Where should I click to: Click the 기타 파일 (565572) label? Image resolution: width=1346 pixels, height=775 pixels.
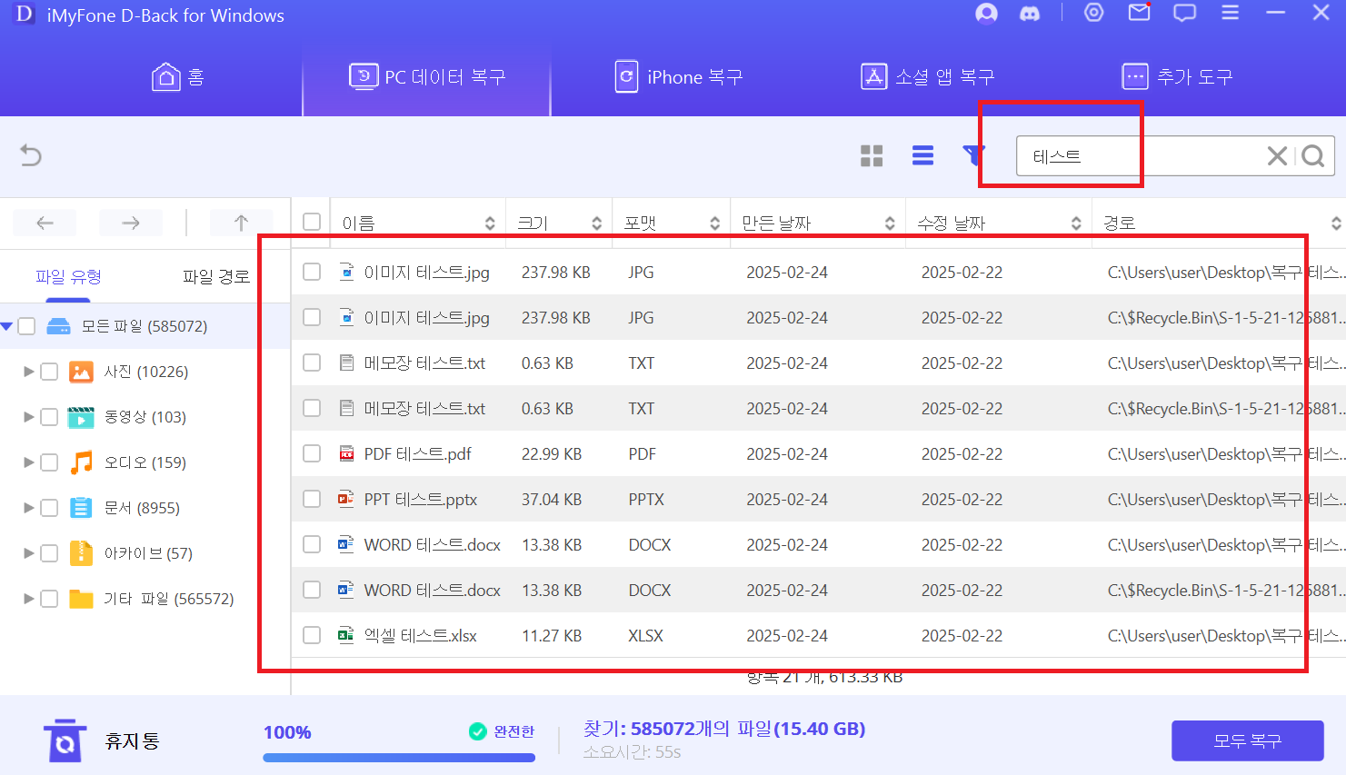(x=169, y=599)
